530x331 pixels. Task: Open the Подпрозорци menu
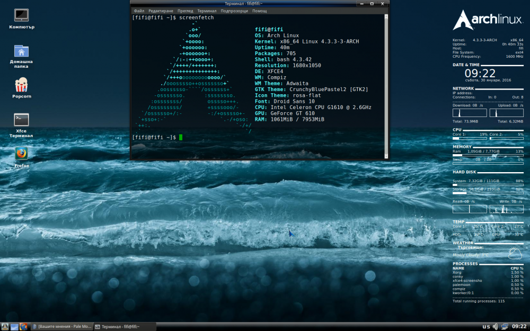pos(234,11)
